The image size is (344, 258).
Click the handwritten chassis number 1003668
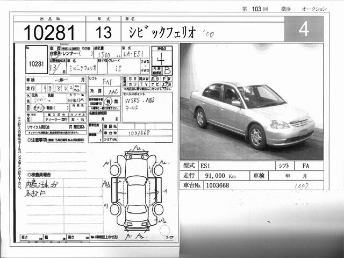coord(139,133)
